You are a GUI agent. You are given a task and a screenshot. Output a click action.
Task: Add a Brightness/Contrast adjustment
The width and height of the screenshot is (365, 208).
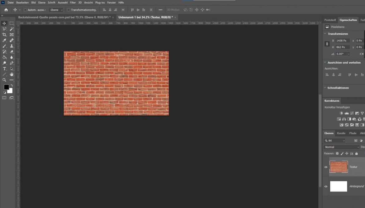(x=341, y=113)
